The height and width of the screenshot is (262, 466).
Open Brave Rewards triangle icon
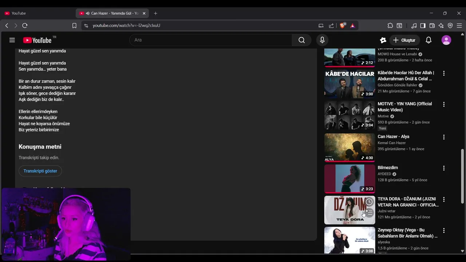pyautogui.click(x=352, y=25)
